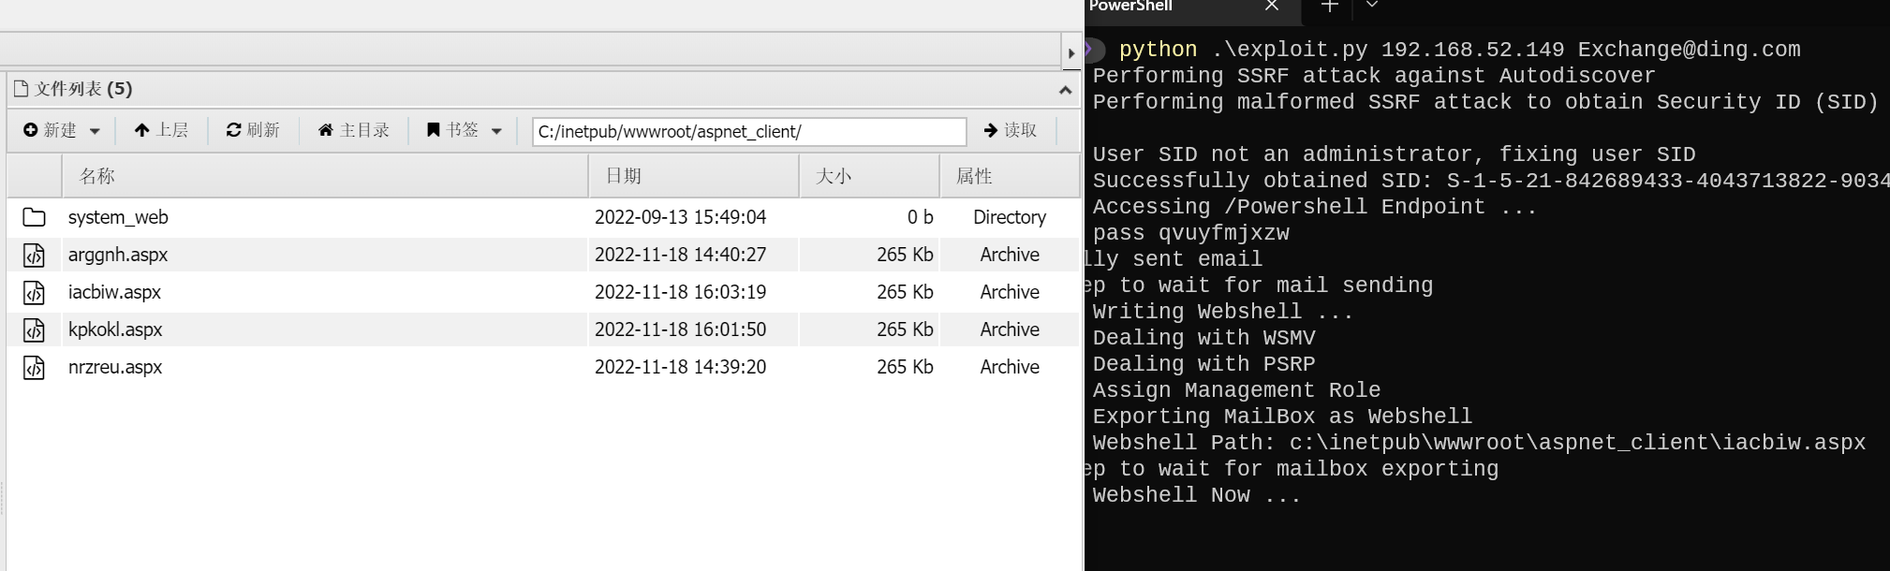Open the 新建 dropdown arrow
Viewport: 1890px width, 571px height.
(95, 131)
